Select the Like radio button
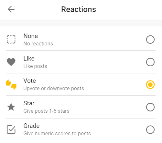 150,62
